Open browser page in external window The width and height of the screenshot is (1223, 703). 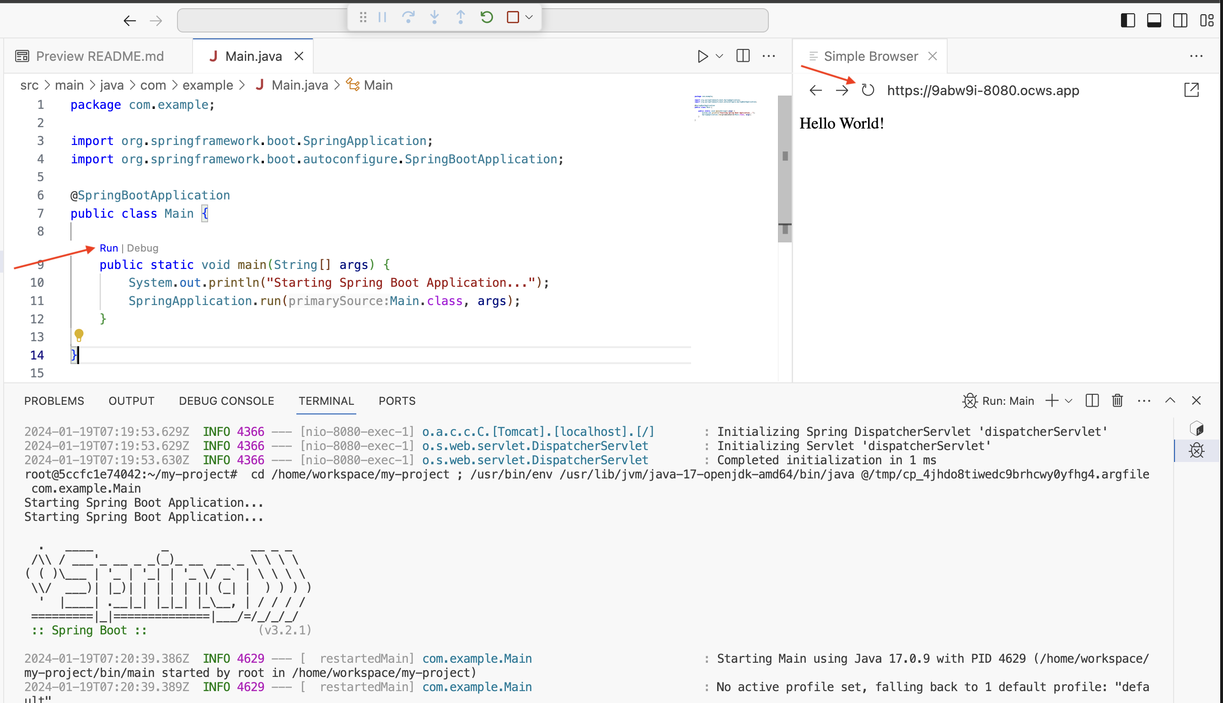pos(1191,90)
